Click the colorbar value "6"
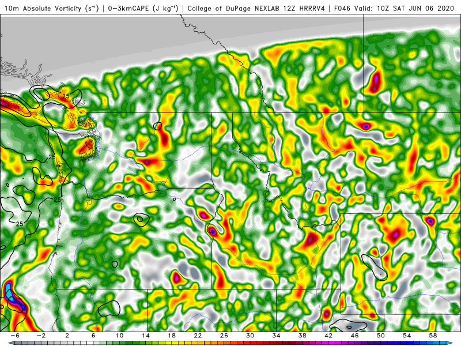Viewport: 461px width, 346px height. pyautogui.click(x=93, y=336)
